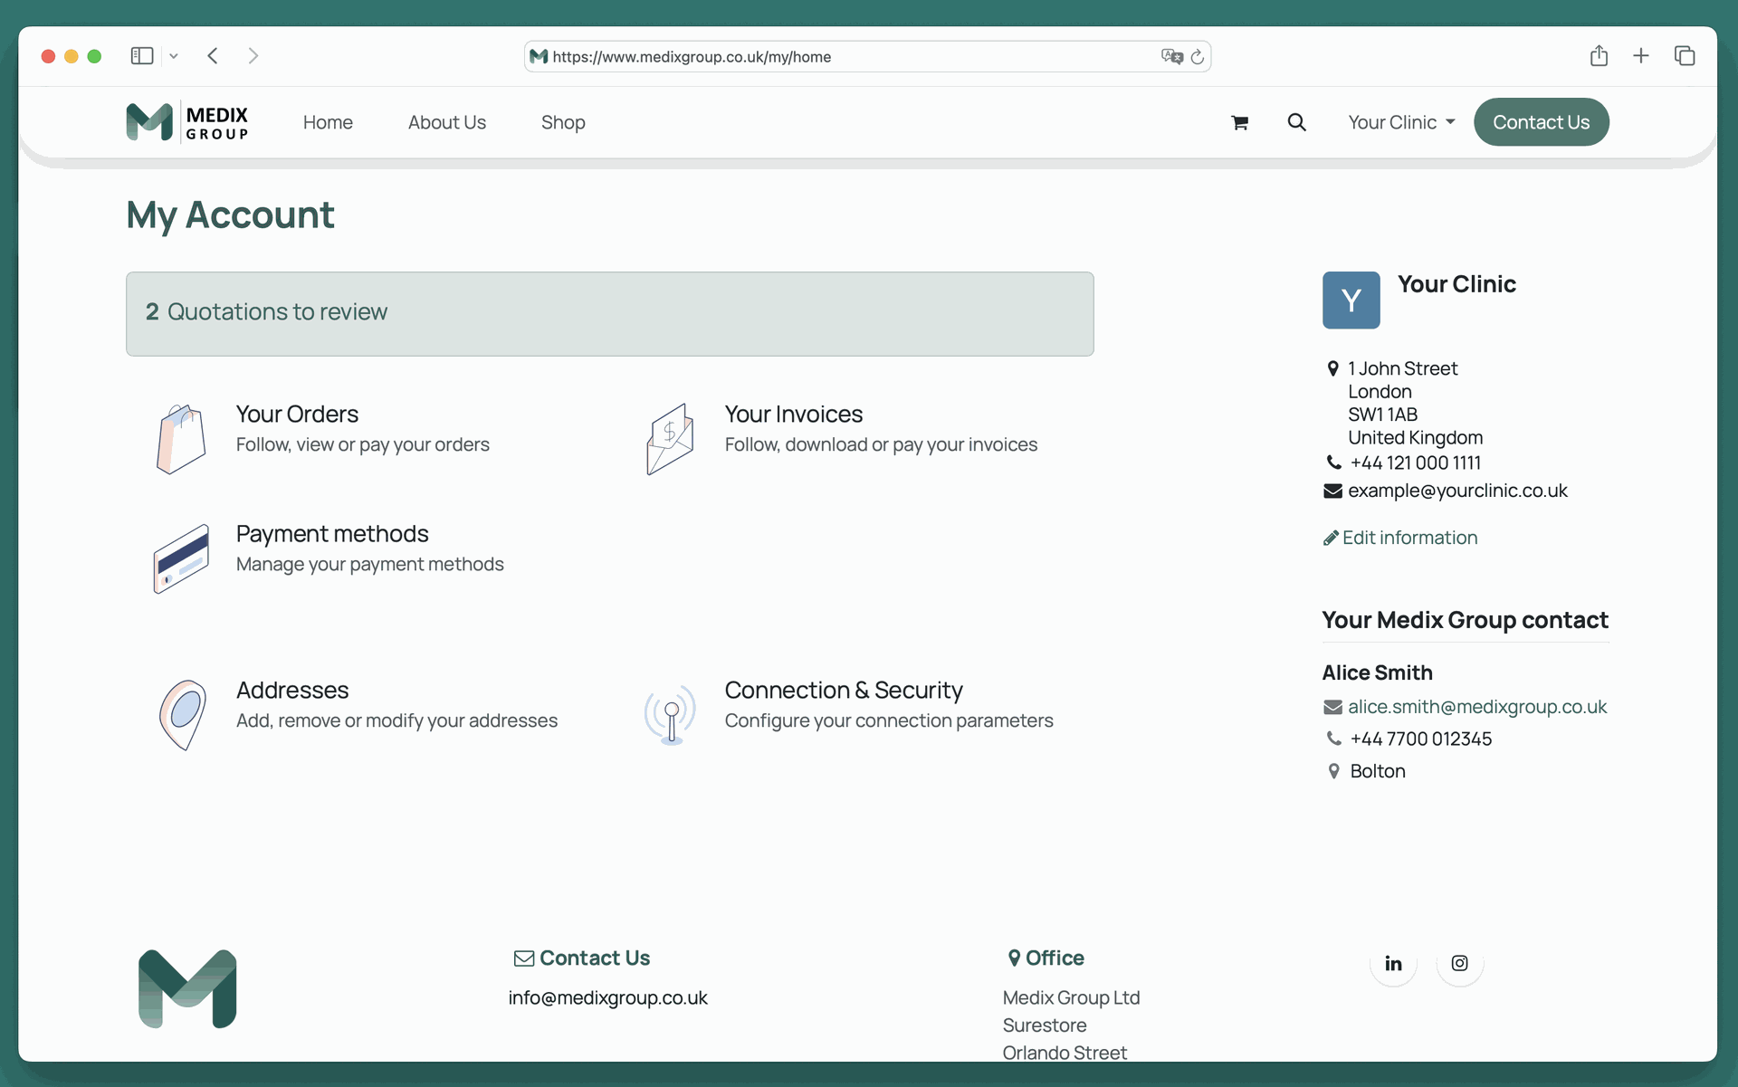Go to the About Us menu item

point(446,122)
